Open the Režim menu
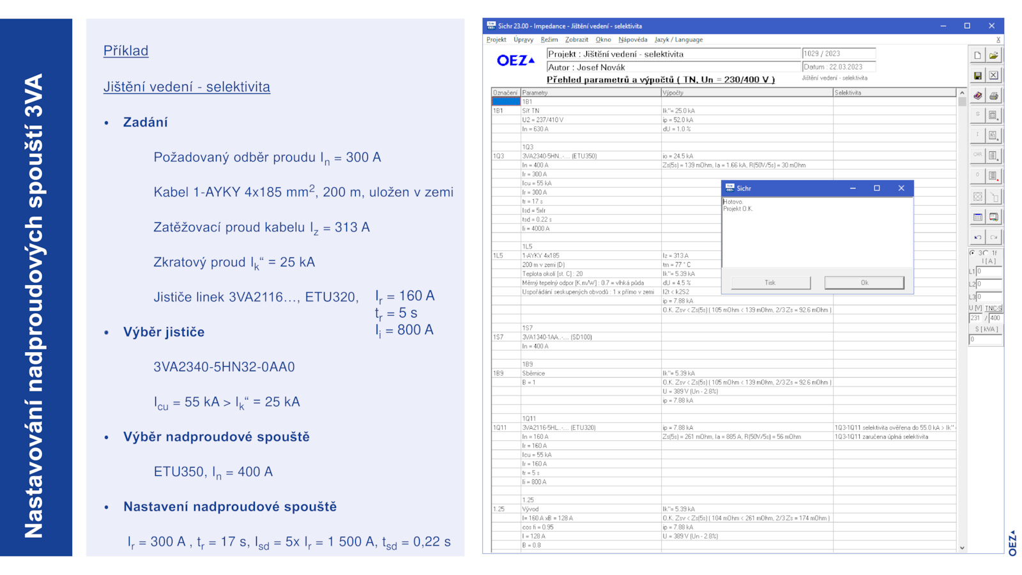Viewport: 1022px width, 575px height. 549,40
